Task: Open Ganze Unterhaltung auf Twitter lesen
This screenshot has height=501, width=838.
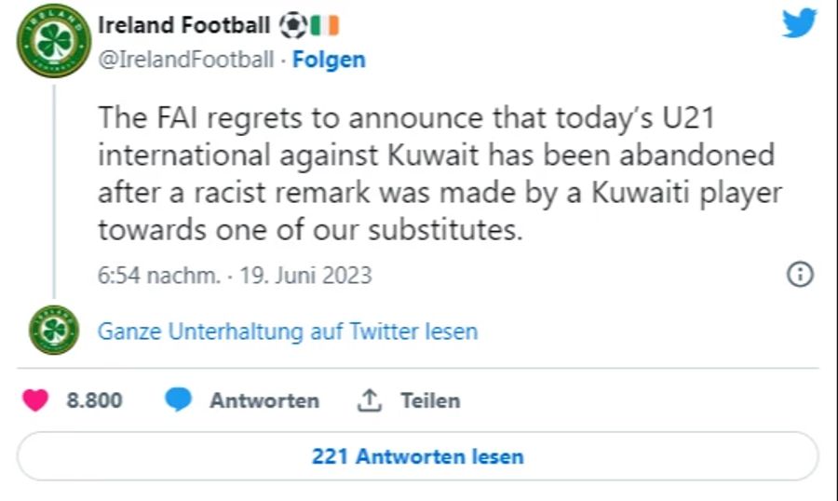Action: 288,332
